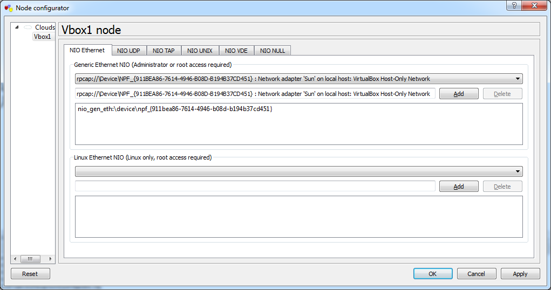Click the tree panel scroll right arrow
The height and width of the screenshot is (290, 551).
pyautogui.click(x=51, y=259)
